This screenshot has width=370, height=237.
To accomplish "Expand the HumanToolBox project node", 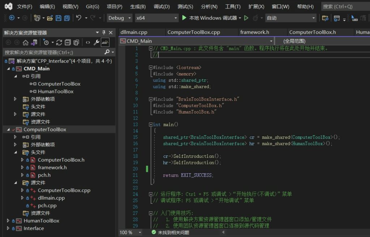I will pyautogui.click(x=8, y=221).
